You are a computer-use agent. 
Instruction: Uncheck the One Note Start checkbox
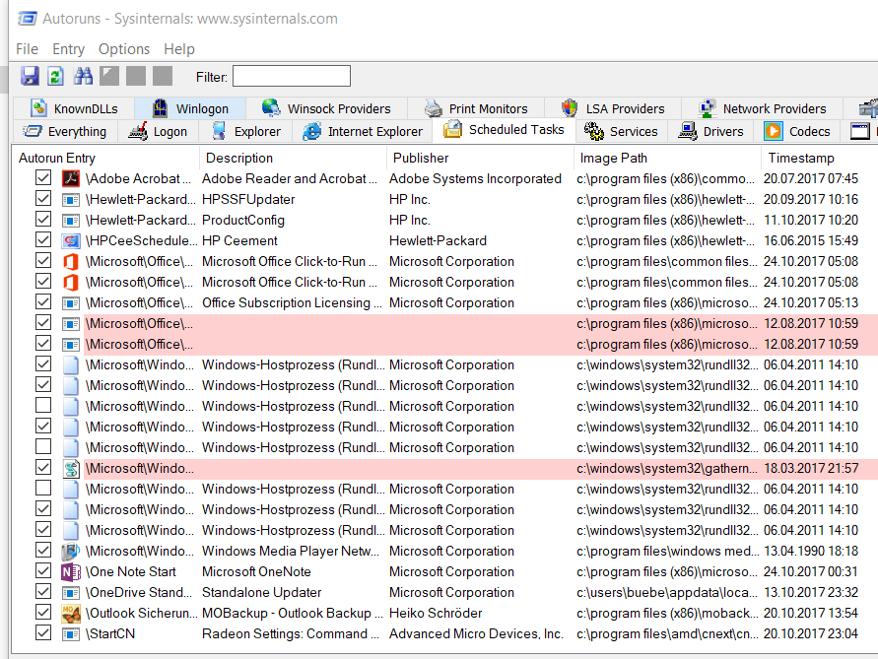pyautogui.click(x=43, y=571)
